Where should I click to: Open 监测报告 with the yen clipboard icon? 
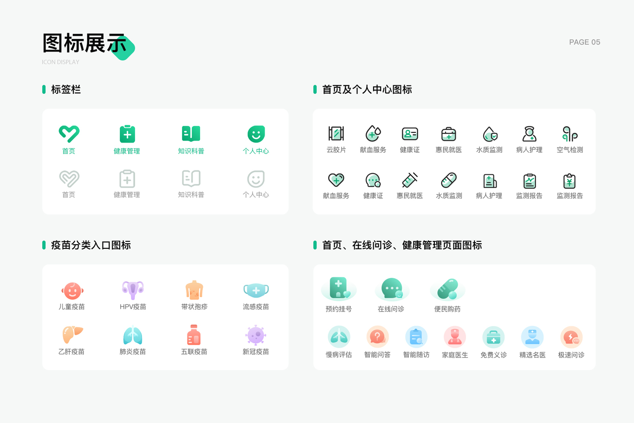coord(570,180)
